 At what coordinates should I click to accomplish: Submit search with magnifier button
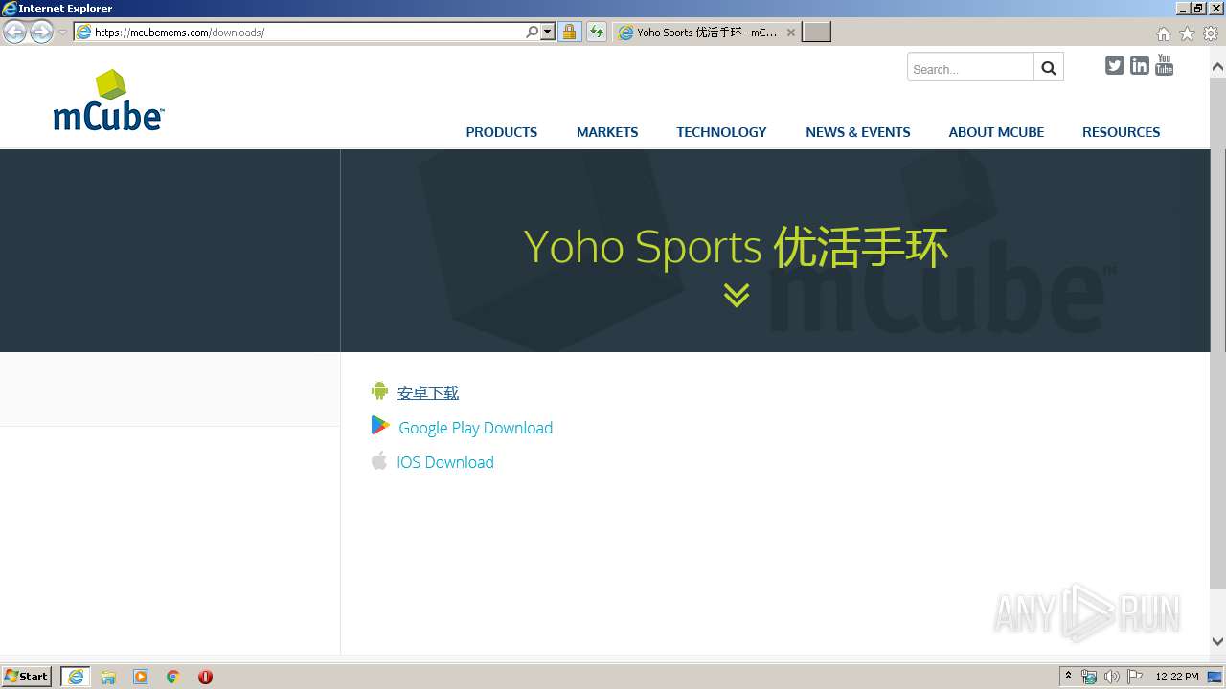coord(1049,67)
